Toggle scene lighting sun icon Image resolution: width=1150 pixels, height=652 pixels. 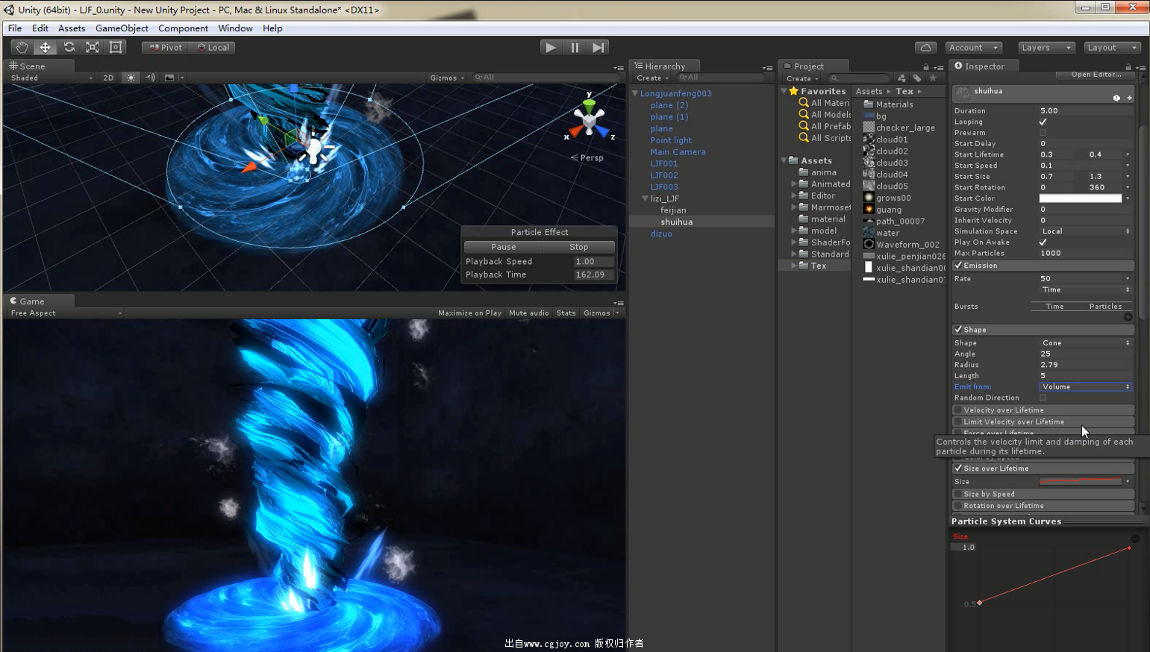click(x=131, y=78)
